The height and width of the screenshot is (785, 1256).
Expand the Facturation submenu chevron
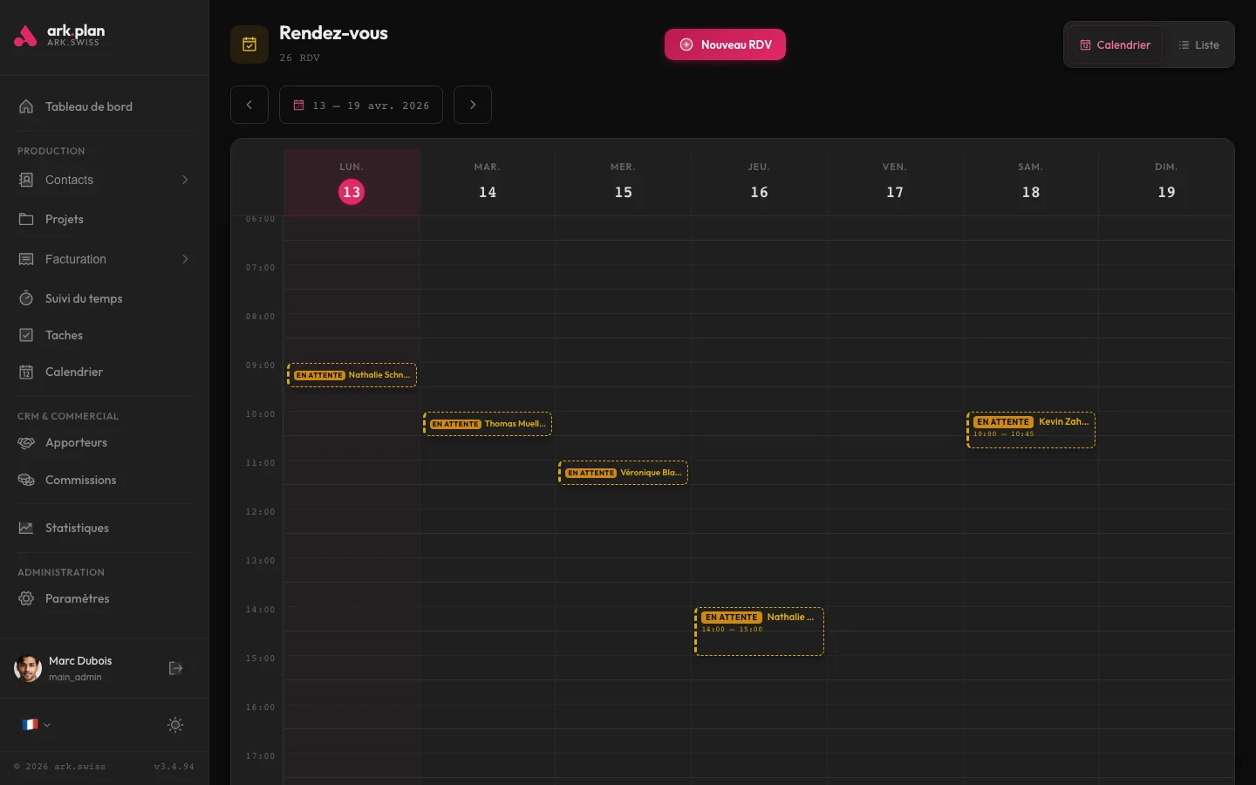tap(185, 259)
